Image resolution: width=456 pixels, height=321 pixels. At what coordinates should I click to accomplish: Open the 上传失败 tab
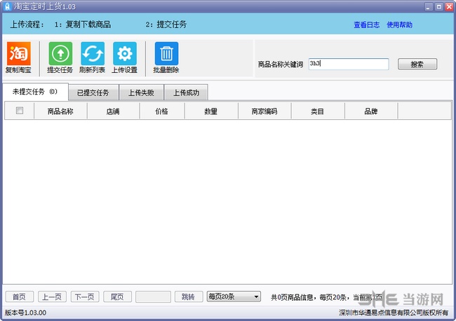(x=141, y=93)
